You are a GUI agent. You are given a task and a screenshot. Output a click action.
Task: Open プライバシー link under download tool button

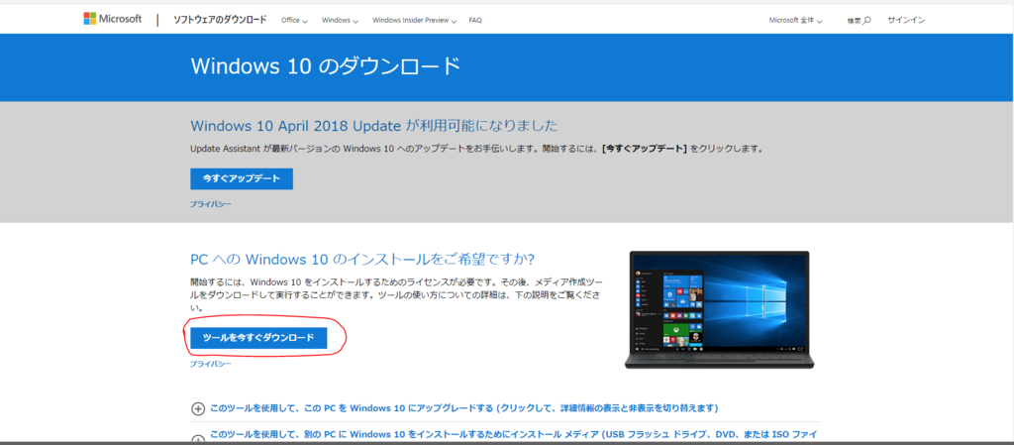(210, 365)
